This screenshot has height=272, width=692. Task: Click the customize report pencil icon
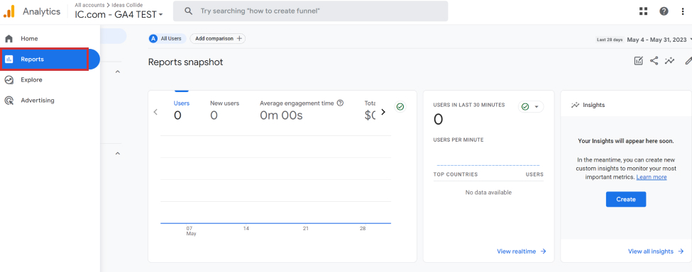[688, 61]
